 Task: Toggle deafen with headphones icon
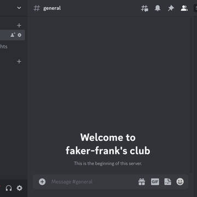pos(9,188)
